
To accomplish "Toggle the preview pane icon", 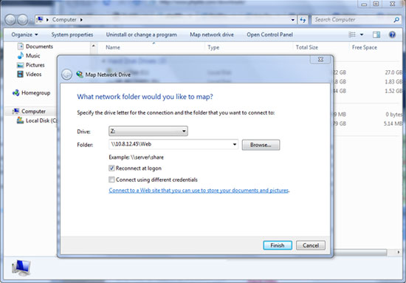I will tap(376, 35).
